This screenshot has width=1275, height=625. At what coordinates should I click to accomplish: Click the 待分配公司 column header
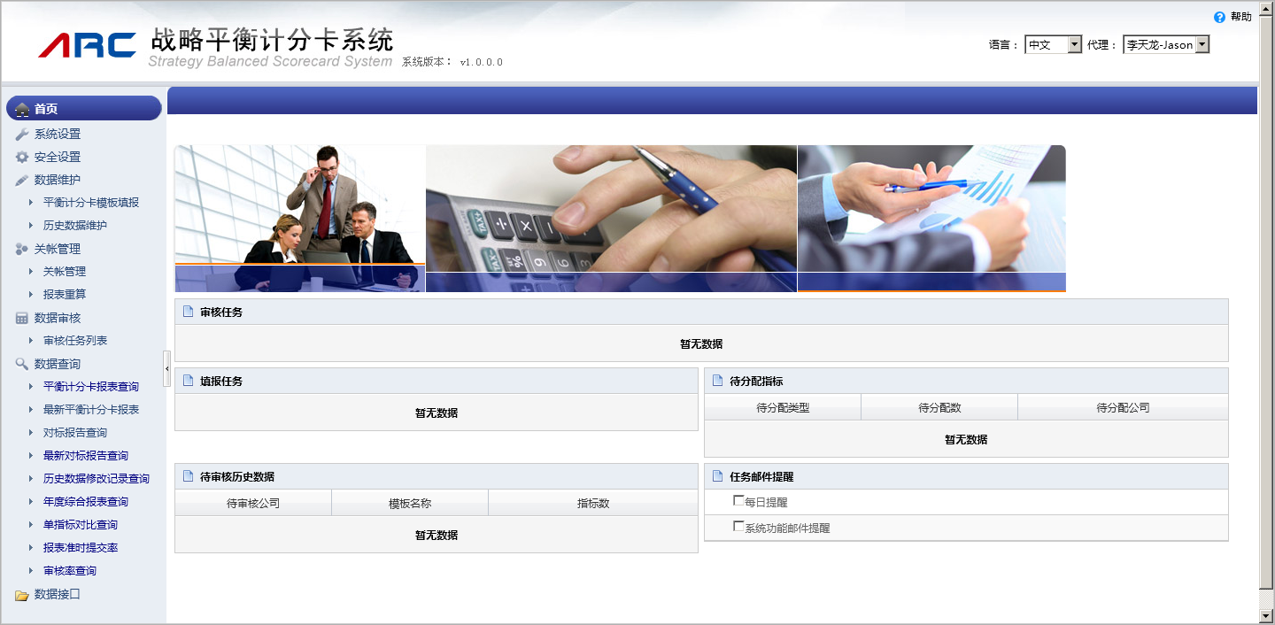[x=1122, y=408]
